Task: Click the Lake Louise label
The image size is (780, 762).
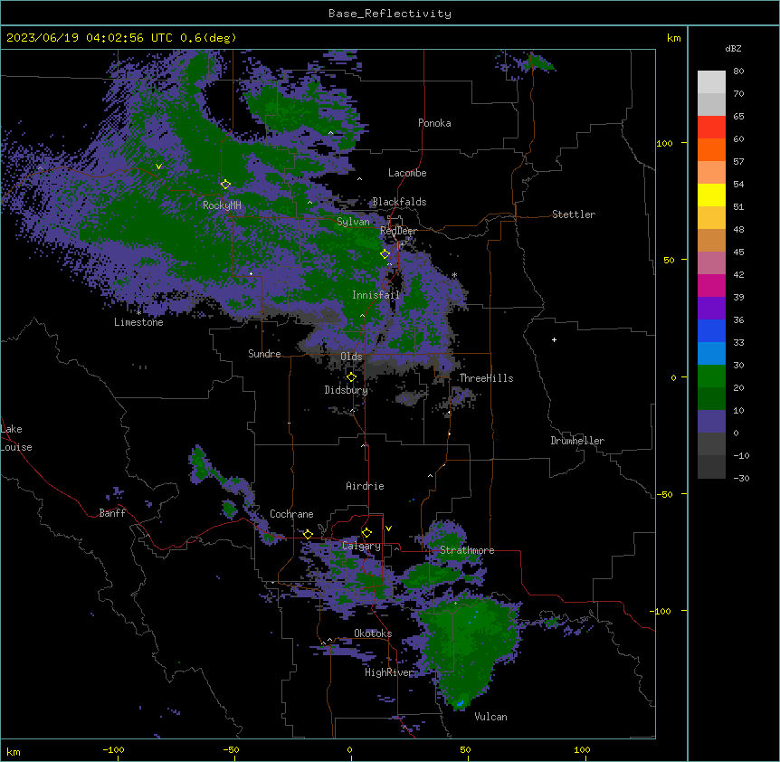Action: click(x=16, y=438)
